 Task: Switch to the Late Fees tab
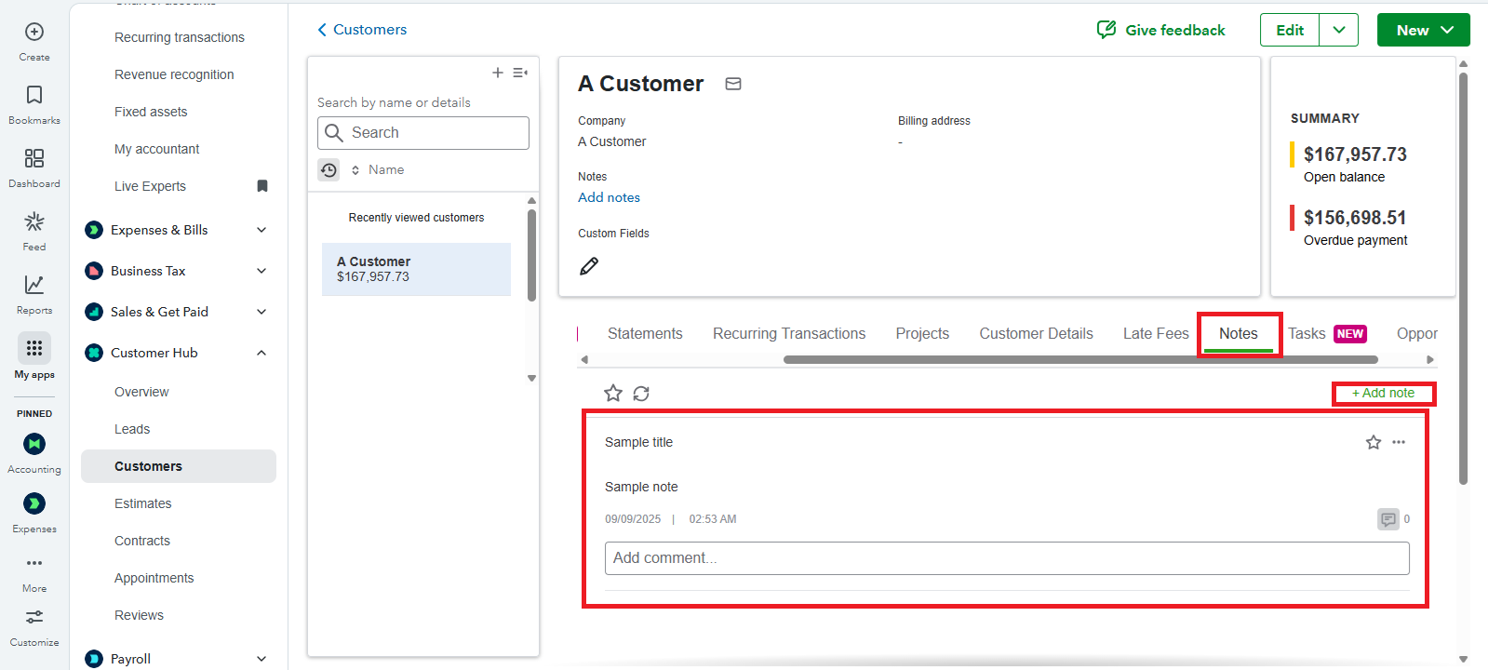(1156, 334)
